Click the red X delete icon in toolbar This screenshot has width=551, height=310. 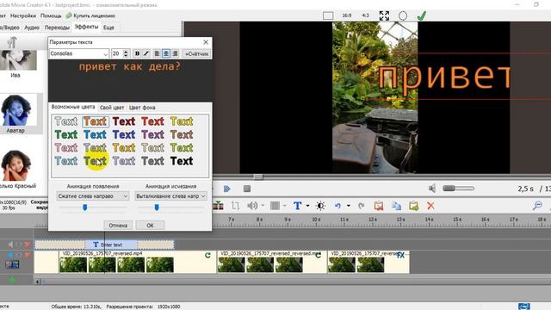click(x=430, y=206)
